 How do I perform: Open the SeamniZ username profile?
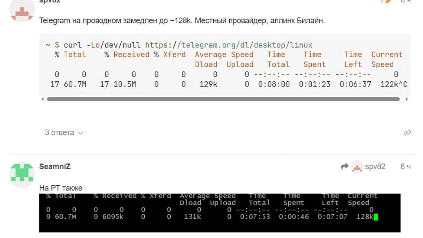point(55,167)
